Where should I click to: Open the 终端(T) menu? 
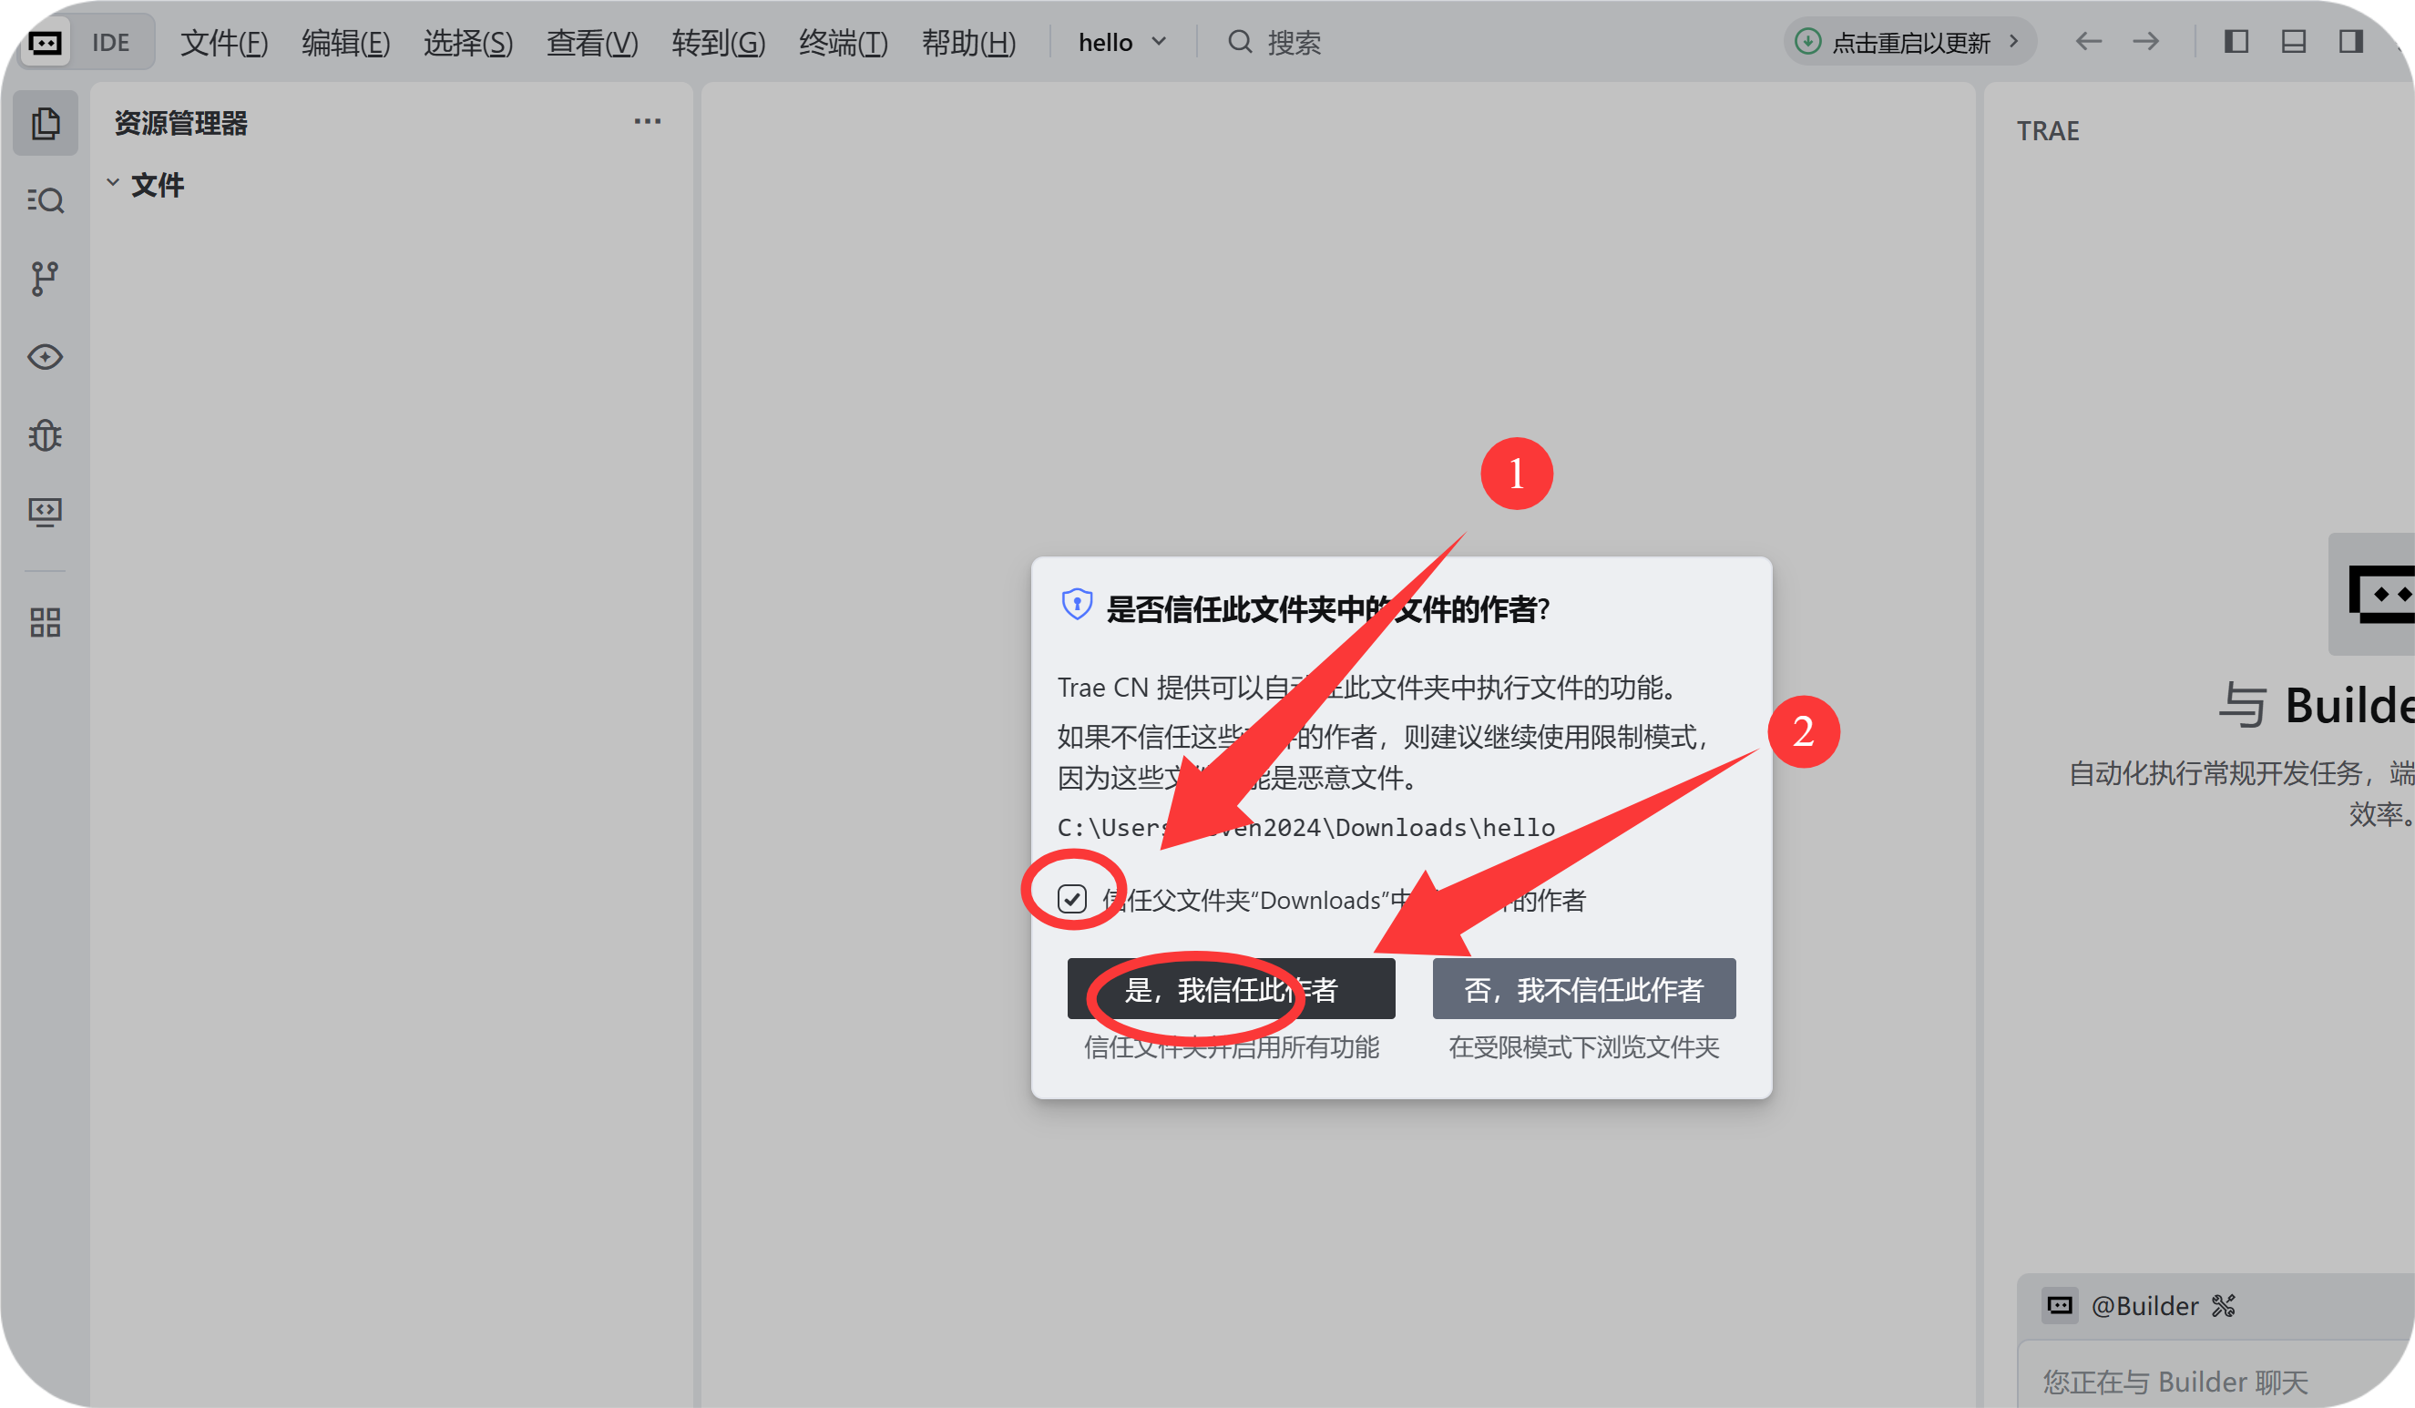[843, 42]
